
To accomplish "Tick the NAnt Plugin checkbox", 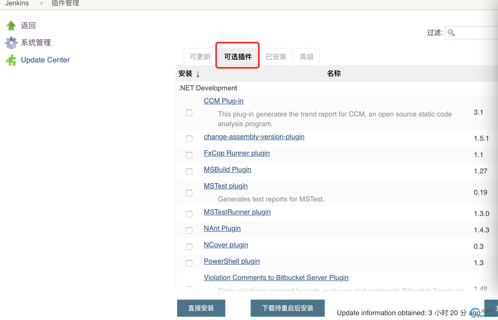I will pos(189,230).
